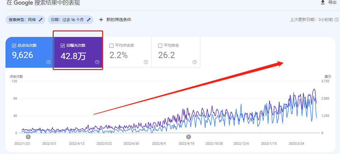Open help icon on 总曝光次数 card
Image resolution: width=340 pixels, height=154 pixels.
97,62
